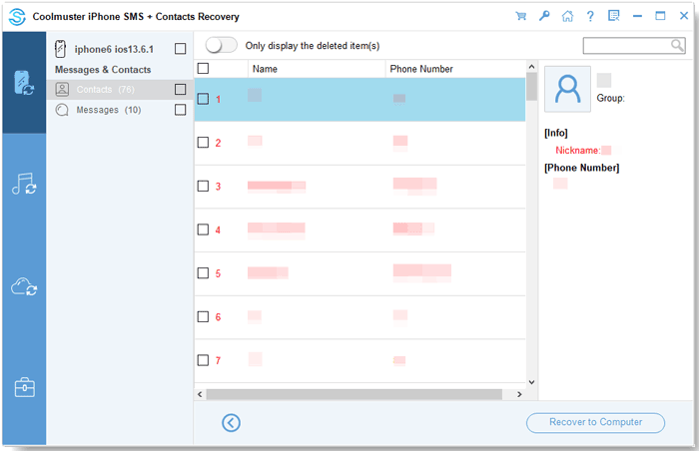Tick the checkbox for contact row 4
Image resolution: width=699 pixels, height=451 pixels.
point(203,229)
